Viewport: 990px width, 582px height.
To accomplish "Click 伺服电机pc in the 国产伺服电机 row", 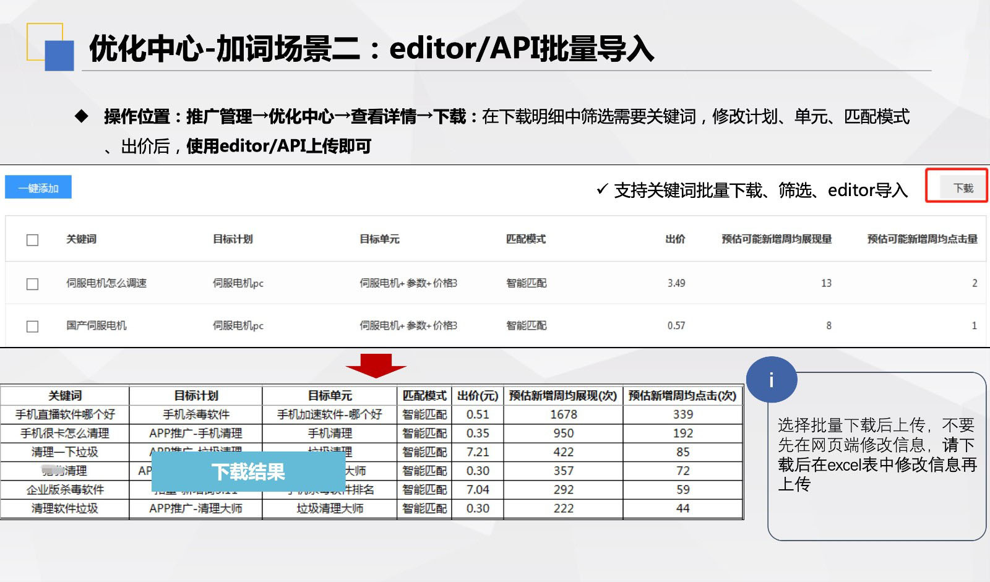I will (238, 325).
